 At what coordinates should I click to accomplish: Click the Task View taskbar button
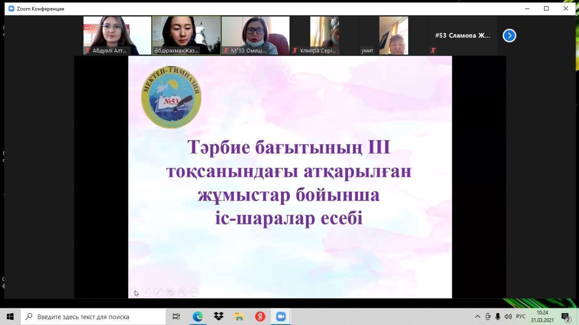click(176, 317)
